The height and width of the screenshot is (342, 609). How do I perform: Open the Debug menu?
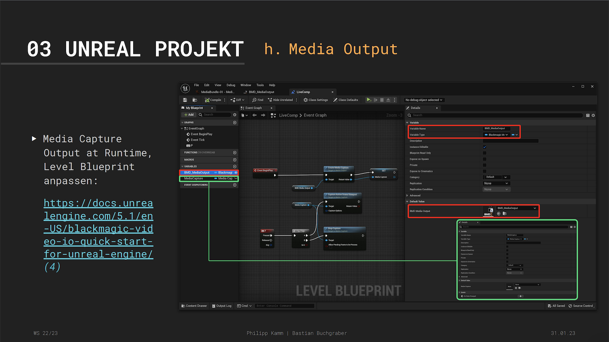[x=231, y=85]
